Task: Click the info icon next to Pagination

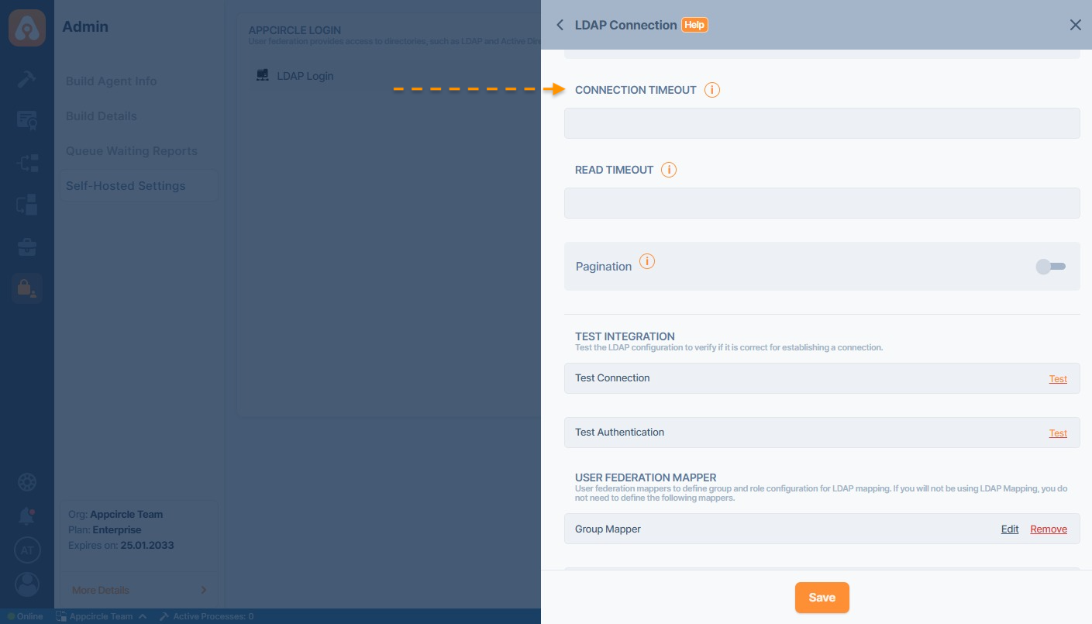Action: pos(646,262)
